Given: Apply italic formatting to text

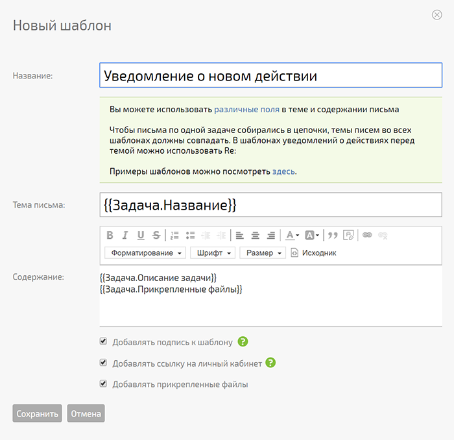Looking at the screenshot, I should [125, 235].
